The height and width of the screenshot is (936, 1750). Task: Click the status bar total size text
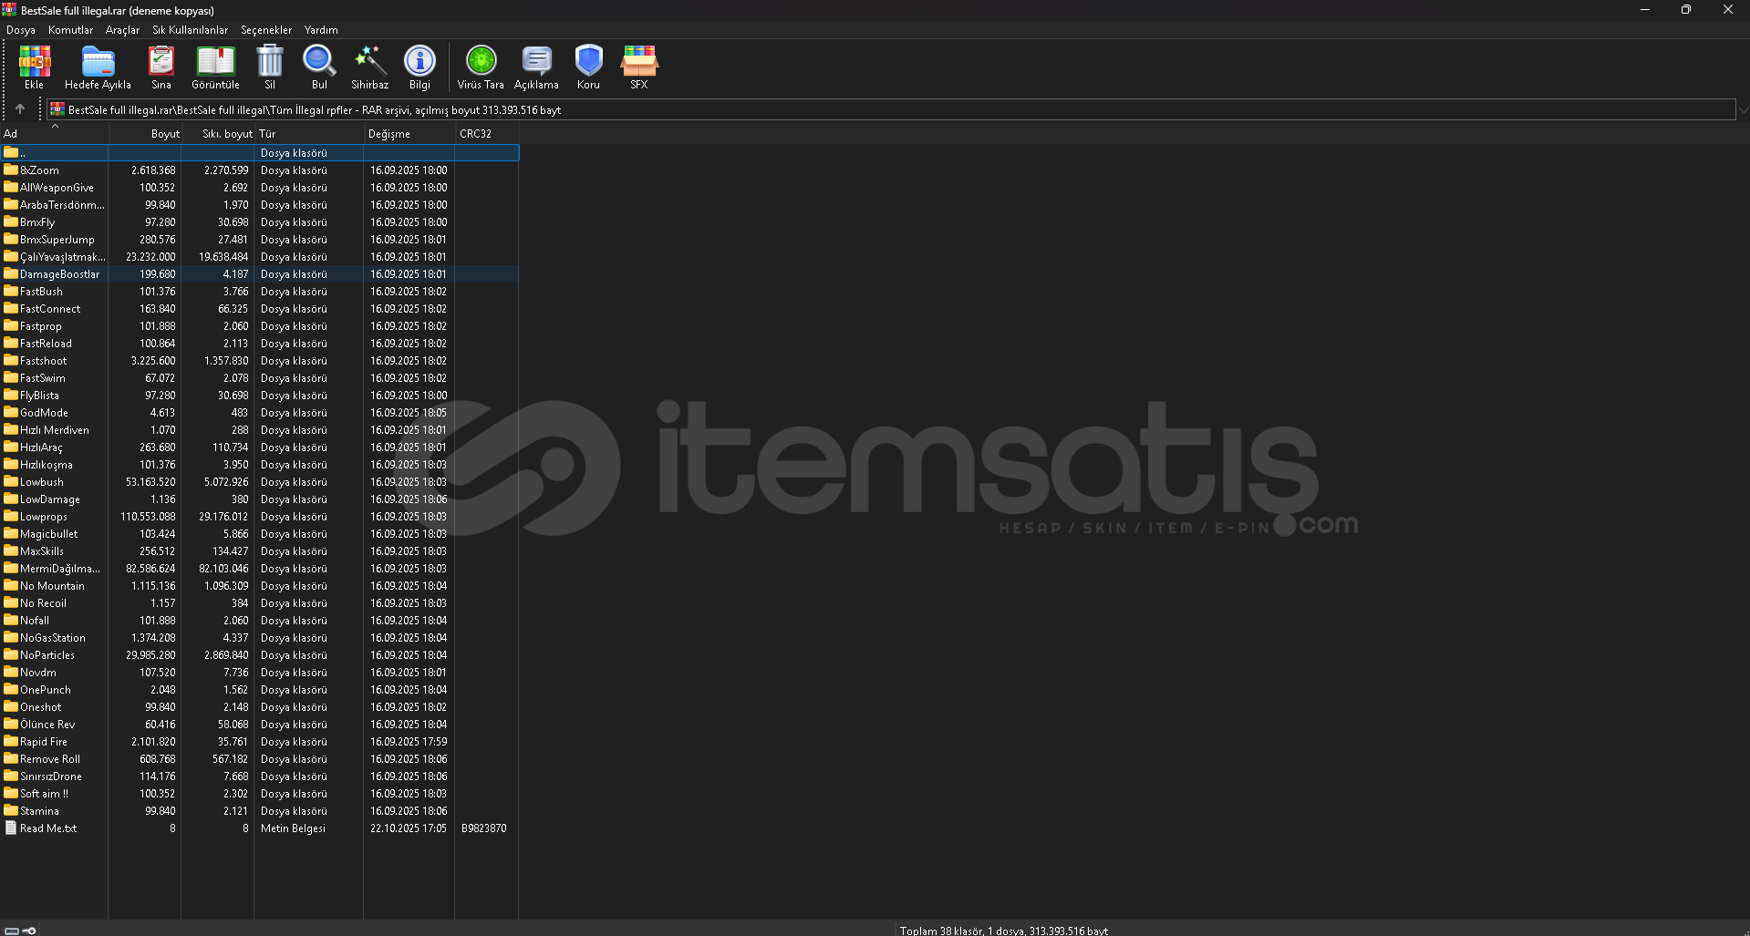[1003, 931]
